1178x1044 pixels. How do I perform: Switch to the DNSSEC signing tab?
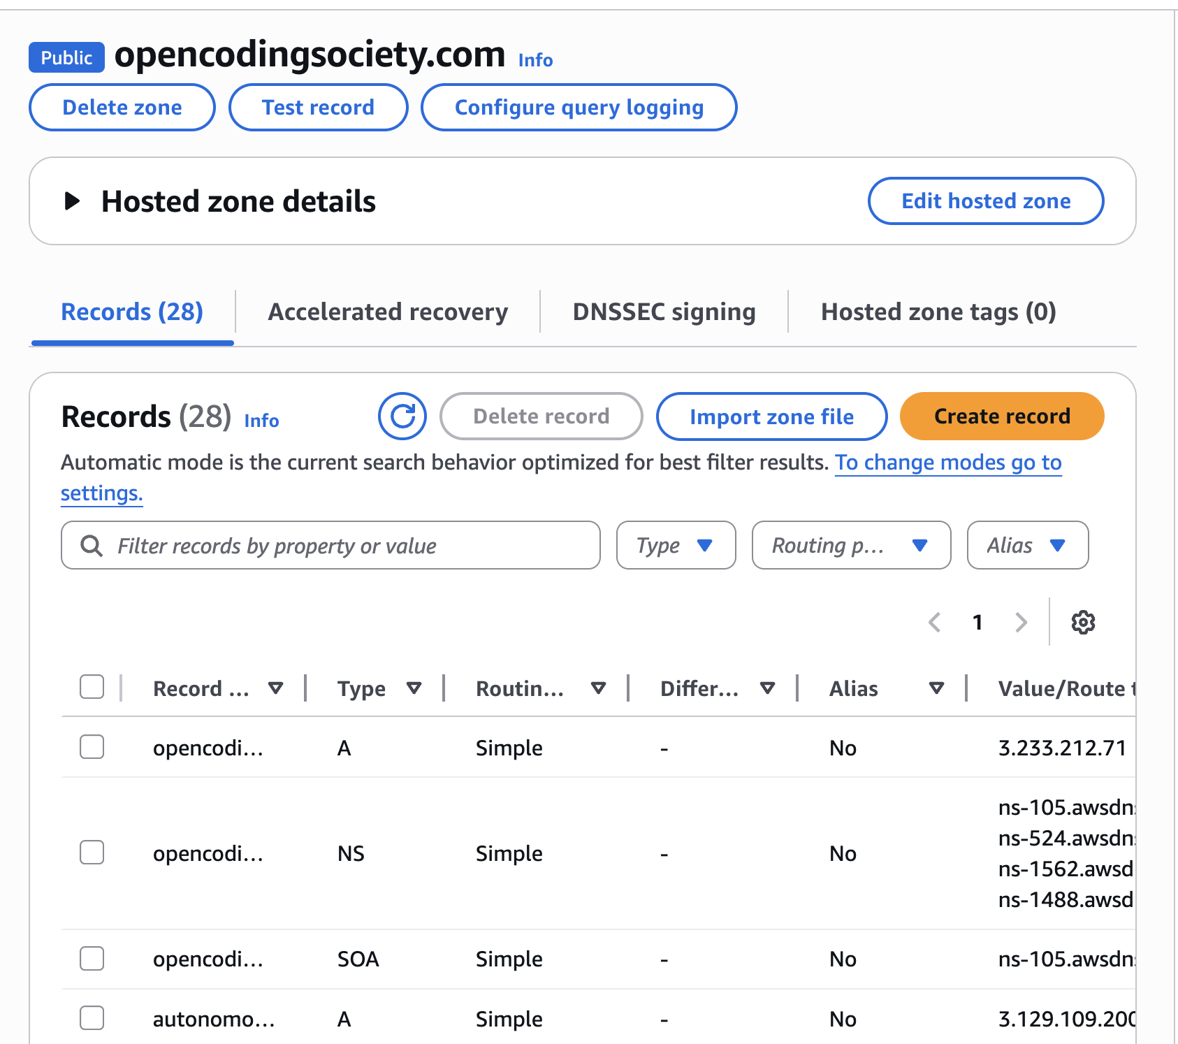click(664, 312)
